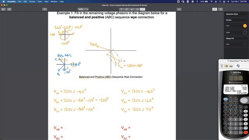The image size is (249, 140).
Task: Open the View menu
Action: (x=46, y=2)
